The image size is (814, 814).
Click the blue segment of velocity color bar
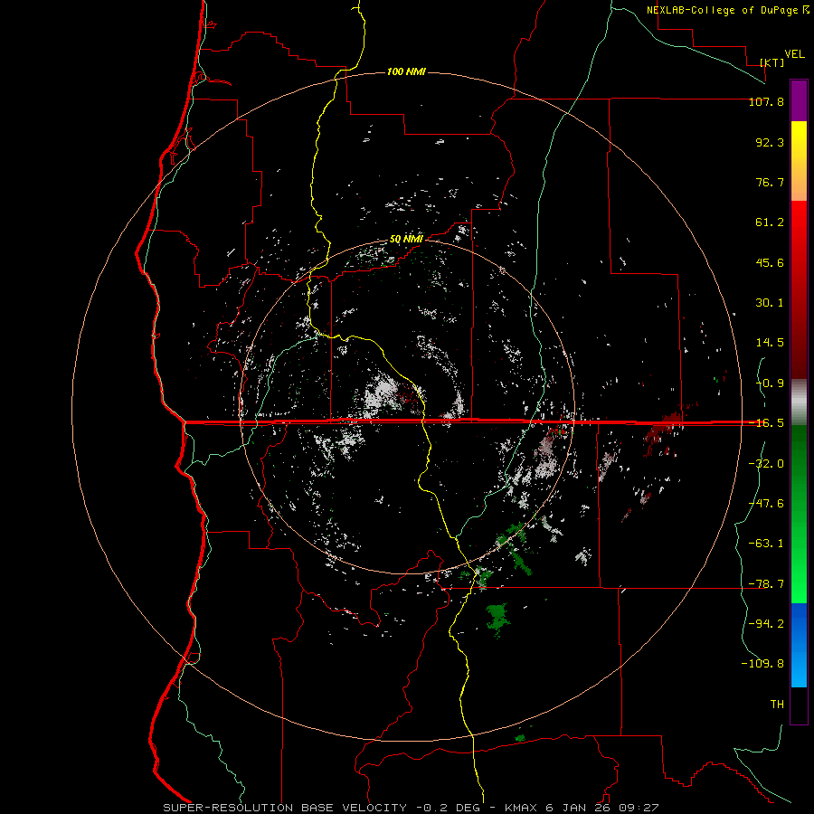(x=799, y=645)
